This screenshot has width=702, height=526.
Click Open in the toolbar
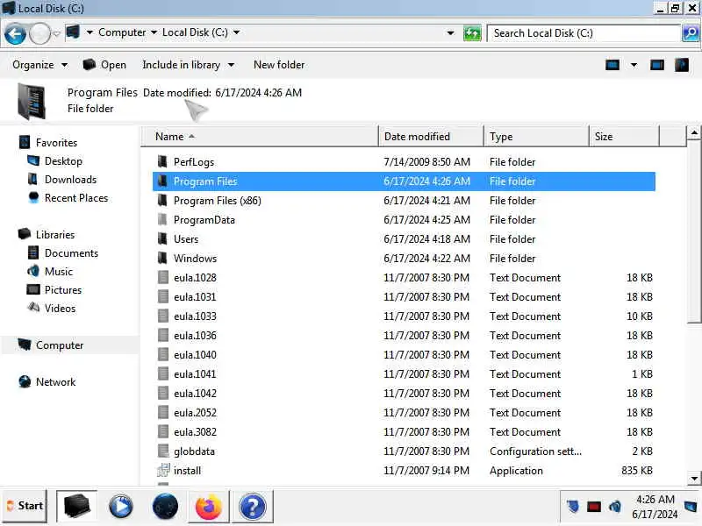pos(104,65)
